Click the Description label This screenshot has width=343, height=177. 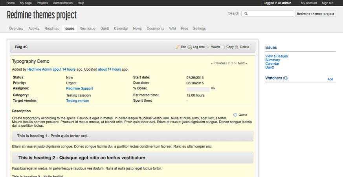pyautogui.click(x=21, y=111)
